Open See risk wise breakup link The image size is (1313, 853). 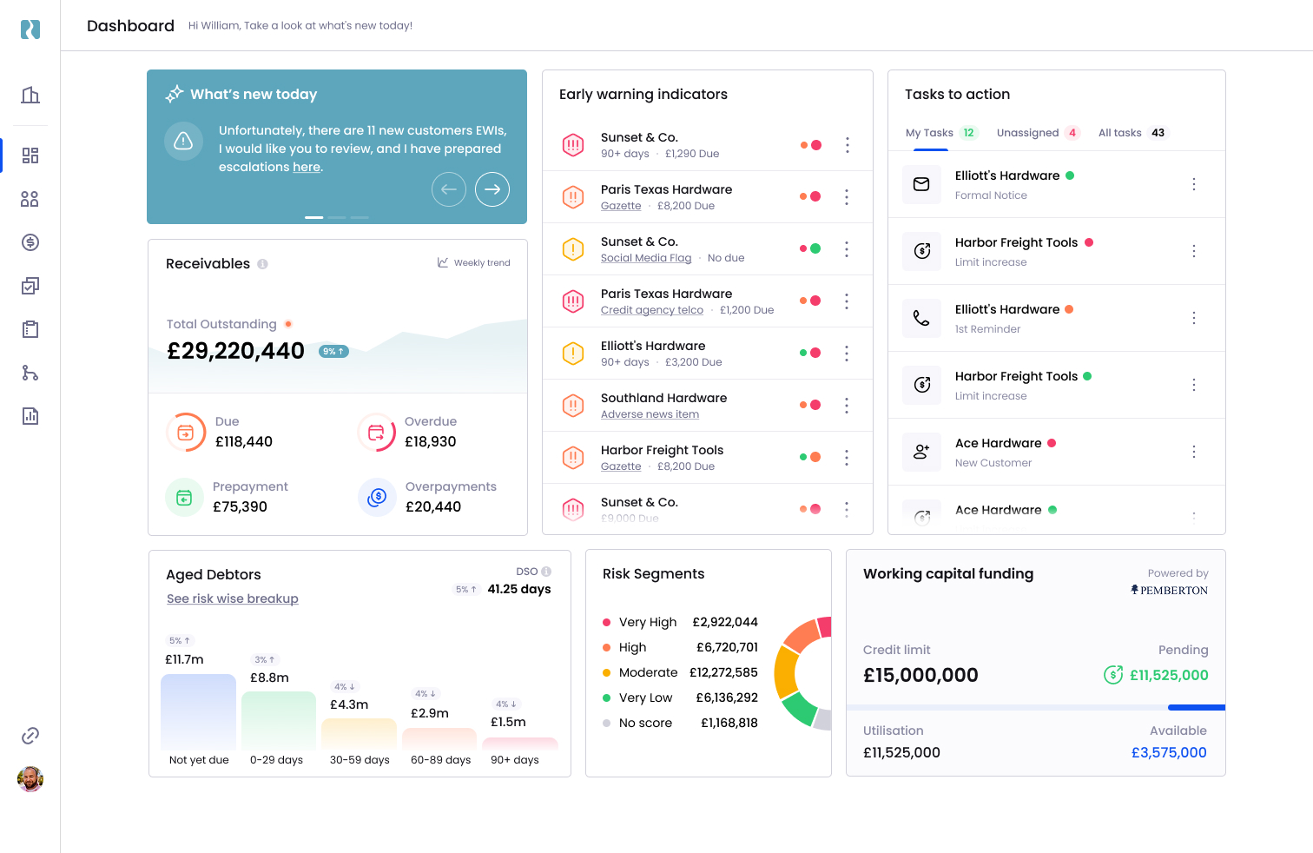(x=233, y=598)
